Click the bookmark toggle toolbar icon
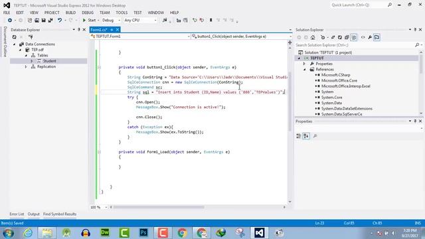Viewport: 425px width, 239px height. click(211, 21)
